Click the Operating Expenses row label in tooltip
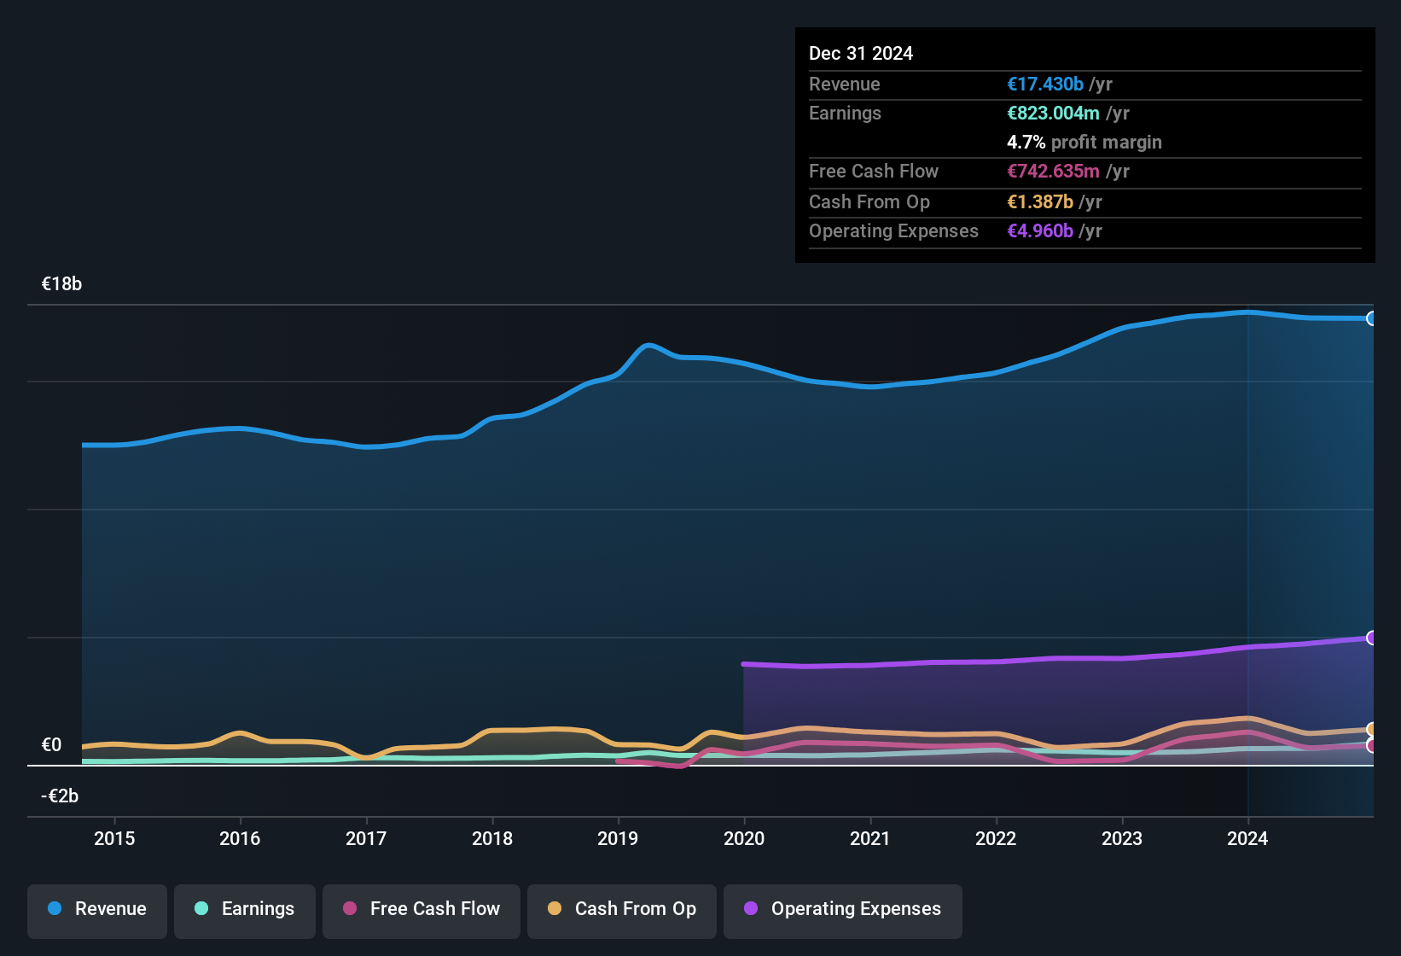This screenshot has width=1401, height=956. [x=893, y=230]
